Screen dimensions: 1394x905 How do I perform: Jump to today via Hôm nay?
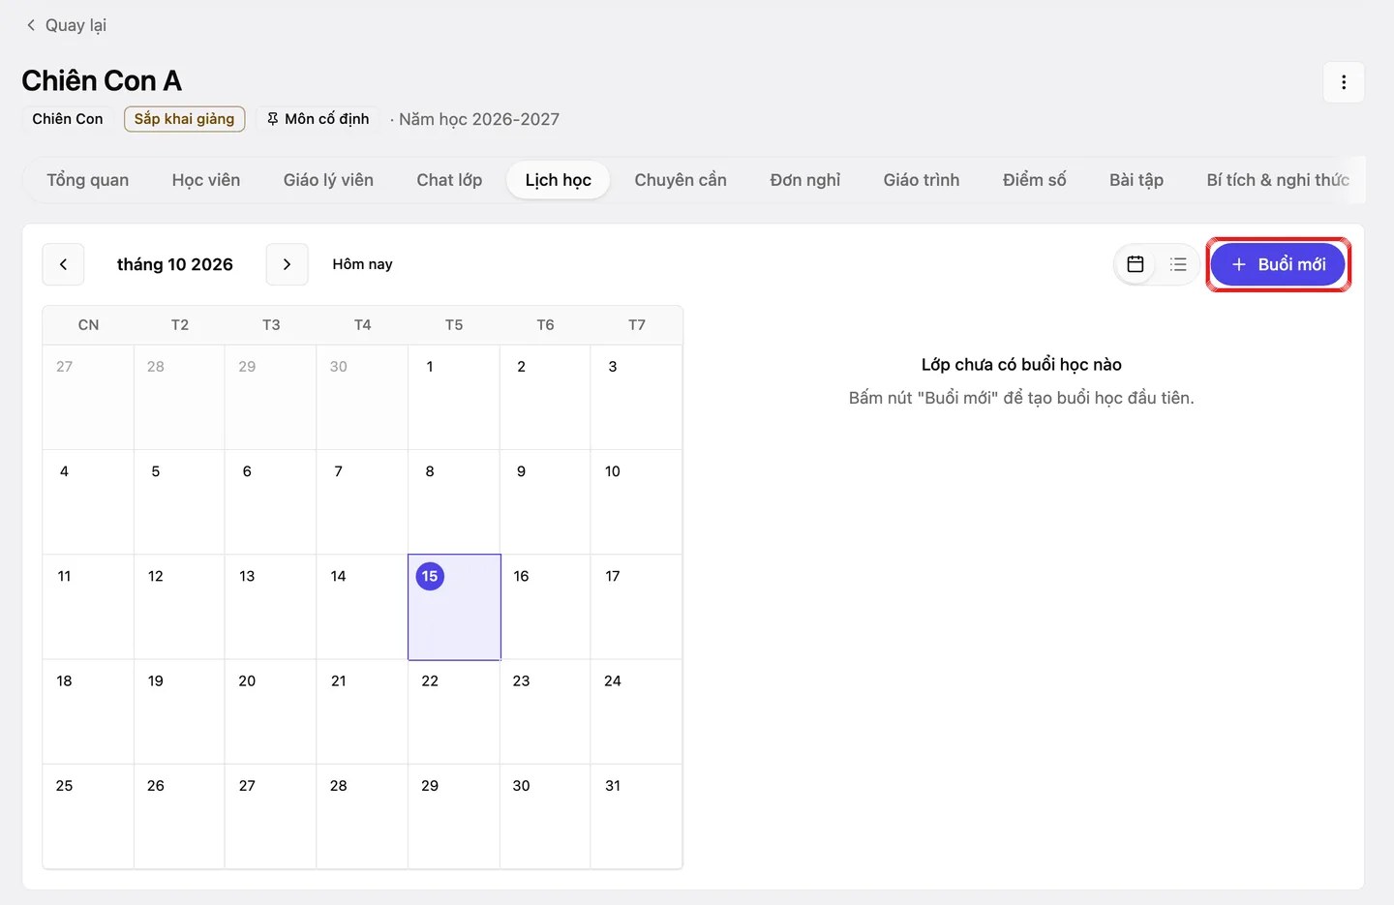point(362,264)
